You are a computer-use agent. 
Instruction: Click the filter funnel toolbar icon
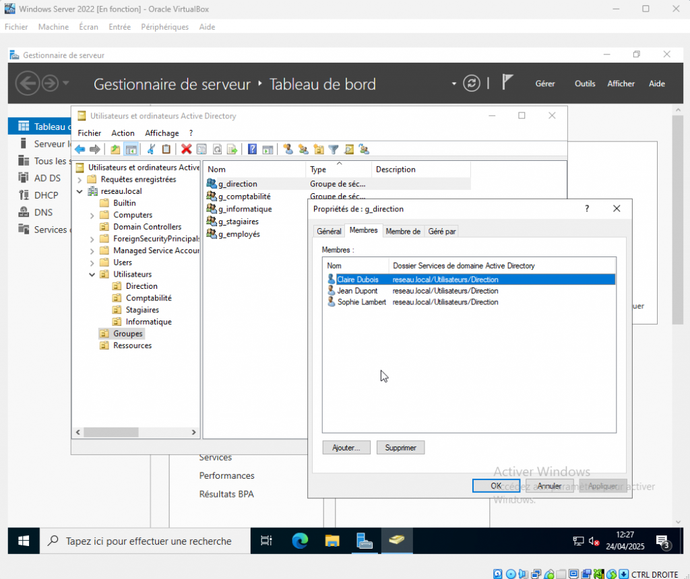point(334,149)
